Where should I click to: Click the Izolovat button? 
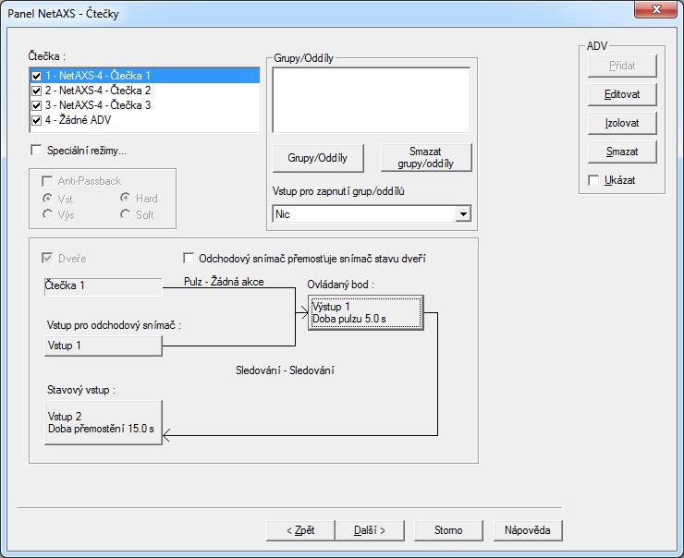coord(622,123)
